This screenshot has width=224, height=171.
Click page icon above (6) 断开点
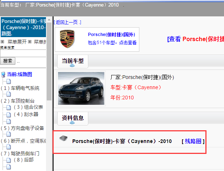point(8,134)
